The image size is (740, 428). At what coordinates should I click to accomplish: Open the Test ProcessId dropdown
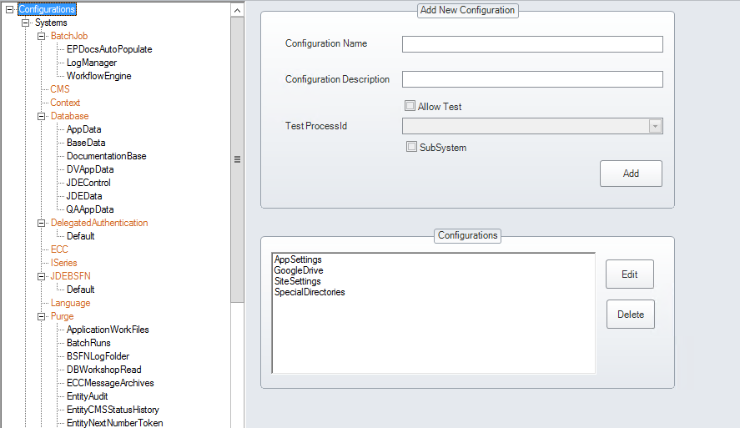coord(655,126)
